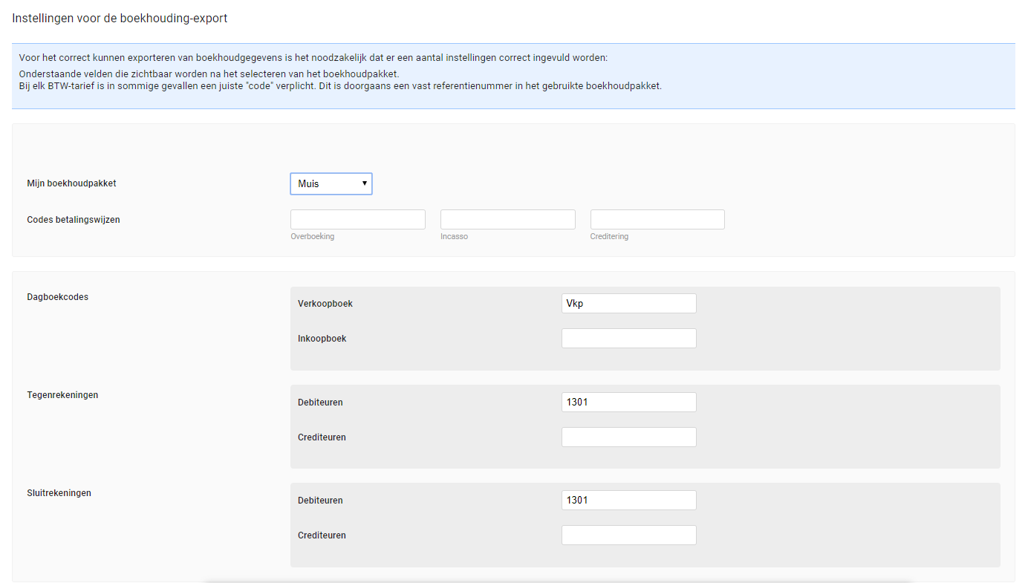Click the 'Debiteuren' label under Tegenrekeningen
The height and width of the screenshot is (583, 1028).
320,403
